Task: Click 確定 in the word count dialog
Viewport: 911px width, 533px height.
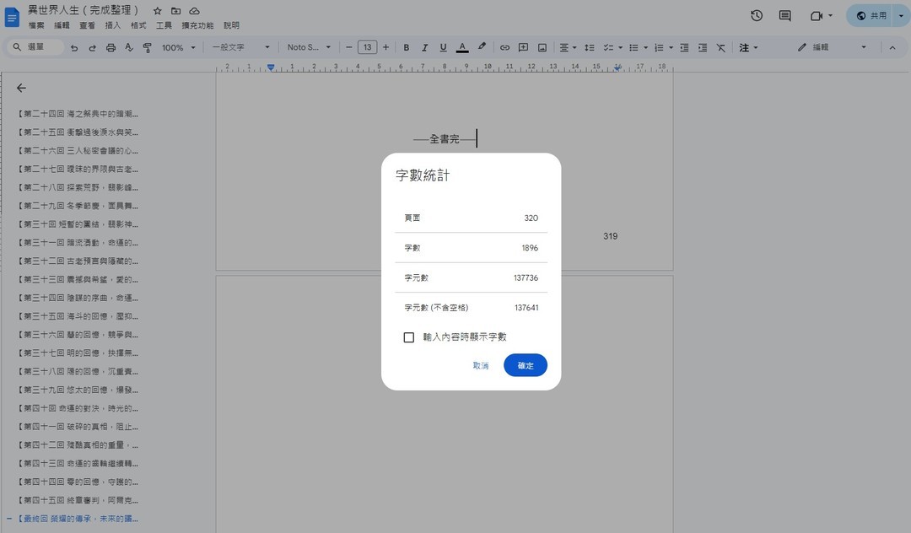Action: pos(526,365)
